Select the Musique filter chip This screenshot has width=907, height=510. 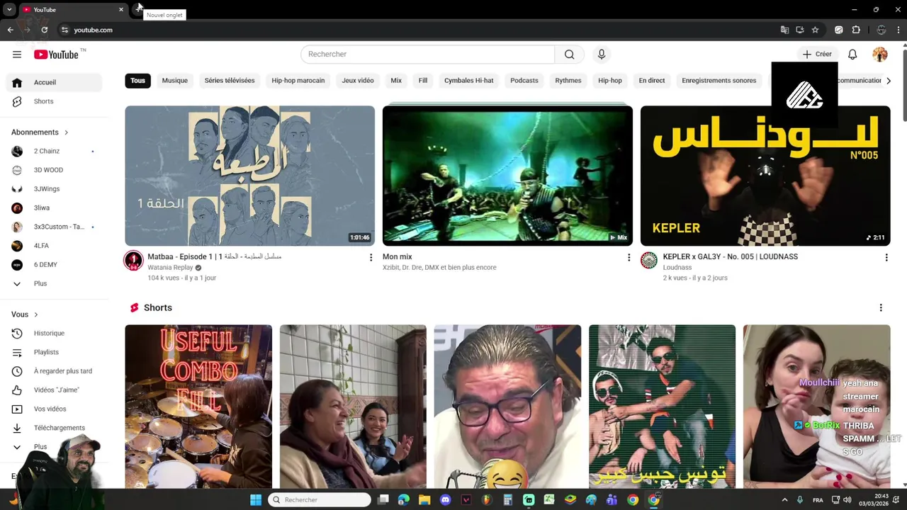click(x=175, y=81)
